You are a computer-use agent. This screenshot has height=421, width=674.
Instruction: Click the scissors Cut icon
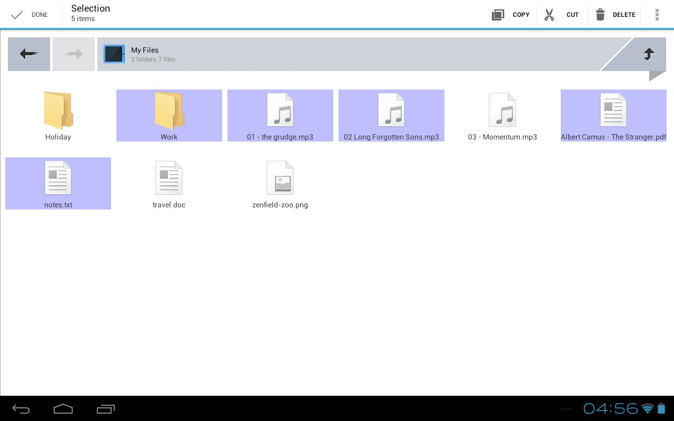click(549, 15)
